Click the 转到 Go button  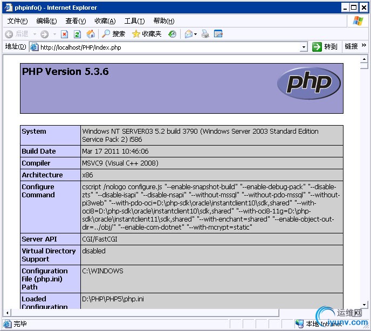click(x=325, y=47)
